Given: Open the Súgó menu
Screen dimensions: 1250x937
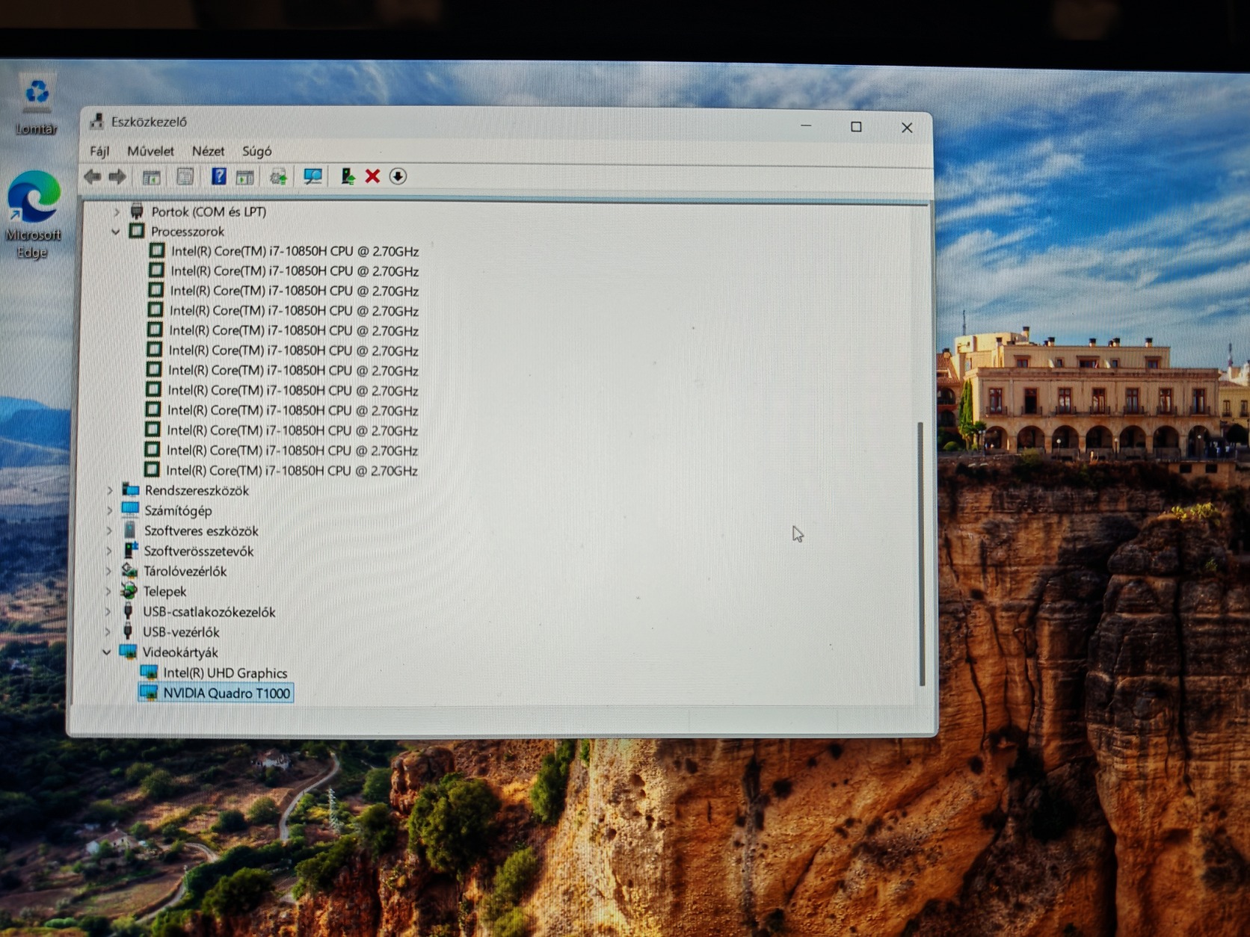Looking at the screenshot, I should tap(256, 151).
